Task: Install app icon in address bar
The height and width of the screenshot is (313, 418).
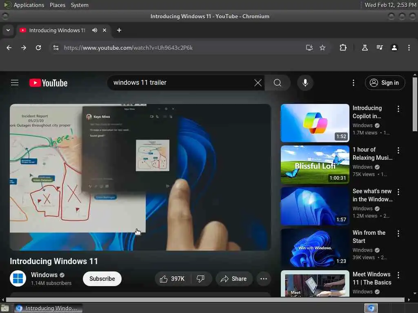Action: coord(309,48)
